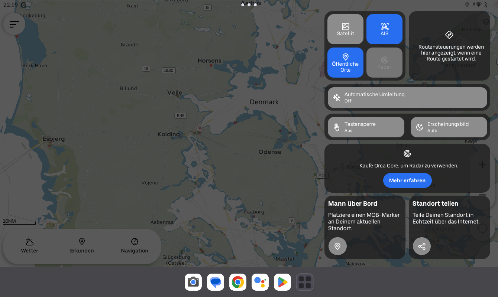Screen dimensions: 498x297
Task: Tap the page indicator dots
Action: click(249, 5)
